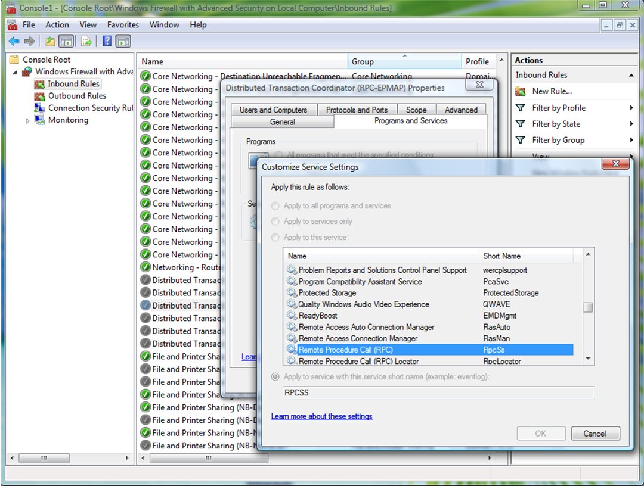Open the Filter by State submenu arrow
644x486 pixels.
tap(631, 124)
